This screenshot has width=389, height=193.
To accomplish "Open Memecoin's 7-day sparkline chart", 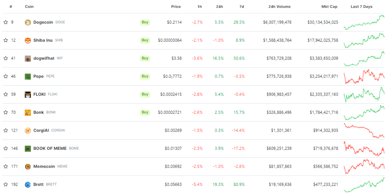I will tap(364, 167).
